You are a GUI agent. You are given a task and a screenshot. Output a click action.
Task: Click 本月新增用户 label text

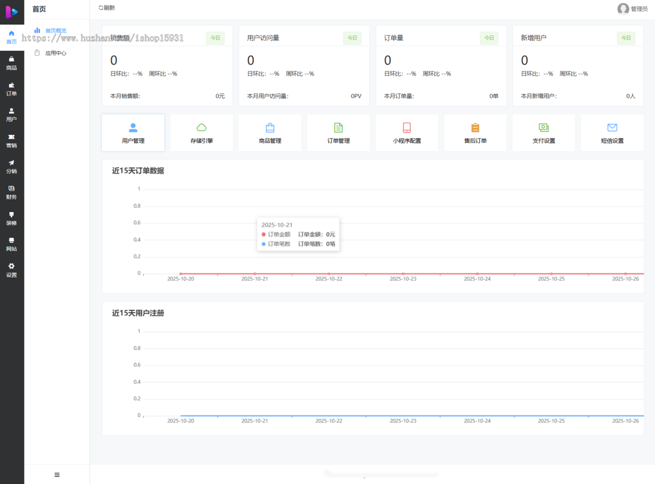(x=539, y=96)
